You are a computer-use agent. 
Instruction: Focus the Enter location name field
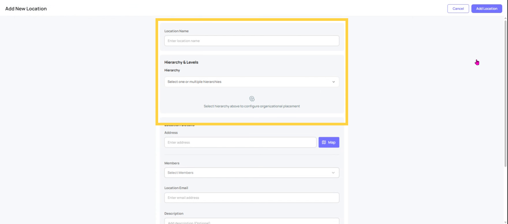pos(251,41)
